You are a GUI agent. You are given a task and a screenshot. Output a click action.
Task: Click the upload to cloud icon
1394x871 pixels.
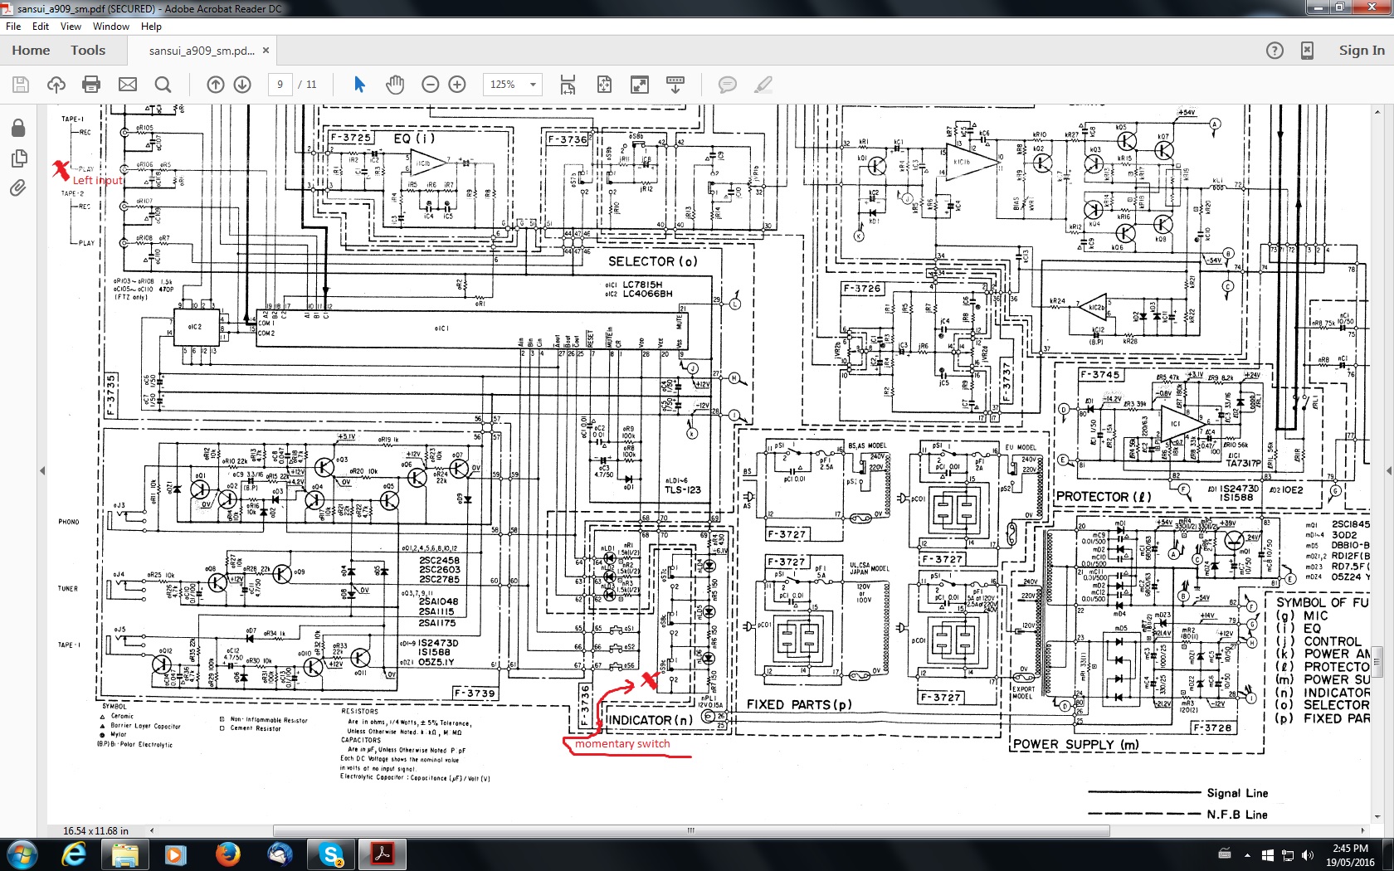[x=56, y=85]
